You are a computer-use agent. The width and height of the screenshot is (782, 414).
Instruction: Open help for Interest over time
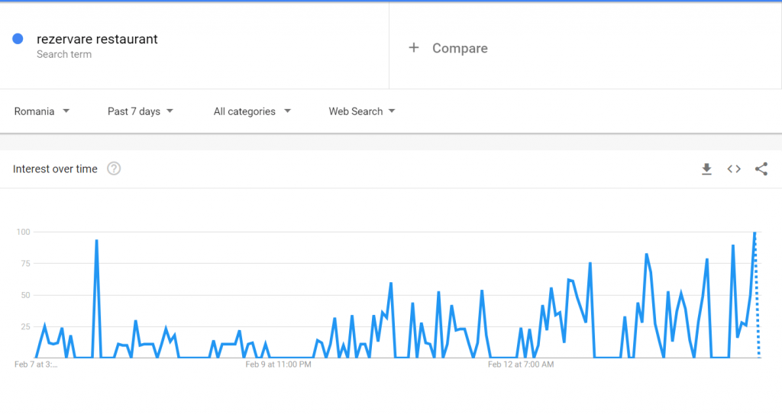[x=114, y=169]
